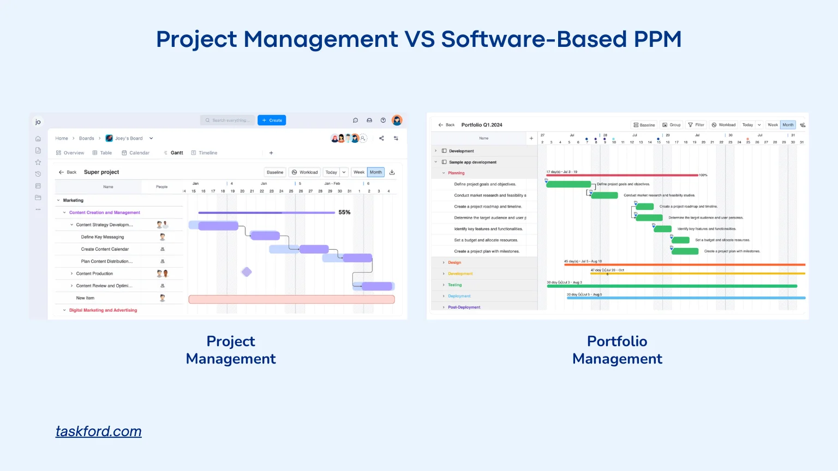The image size is (838, 471).
Task: Switch to the Timeline tab
Action: pyautogui.click(x=205, y=153)
